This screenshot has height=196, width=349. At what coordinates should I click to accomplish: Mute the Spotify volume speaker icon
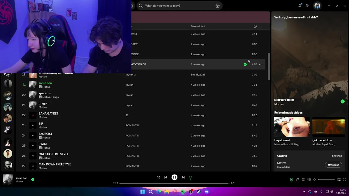314,179
